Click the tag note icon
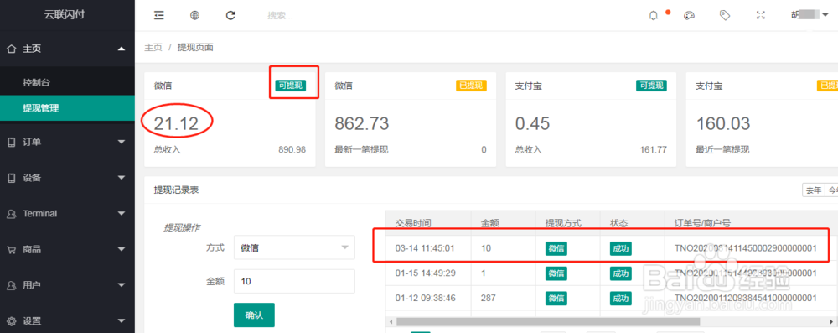This screenshot has width=838, height=333. click(x=725, y=16)
